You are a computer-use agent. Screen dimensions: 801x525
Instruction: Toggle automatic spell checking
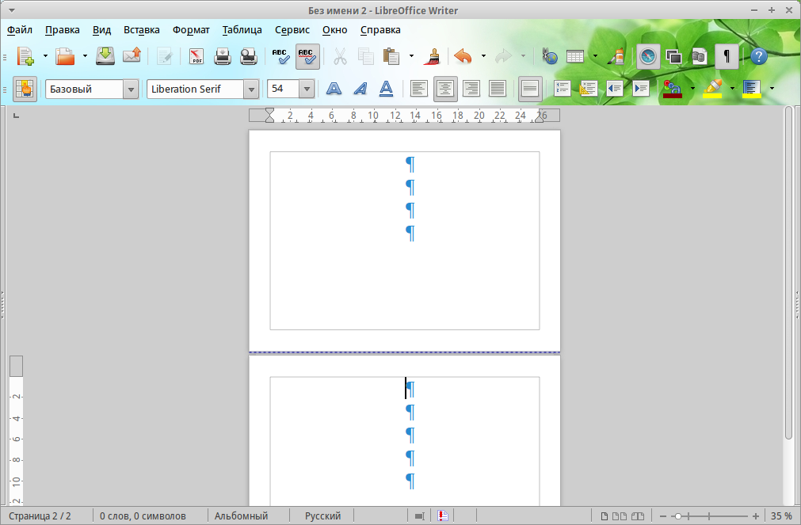[x=307, y=56]
